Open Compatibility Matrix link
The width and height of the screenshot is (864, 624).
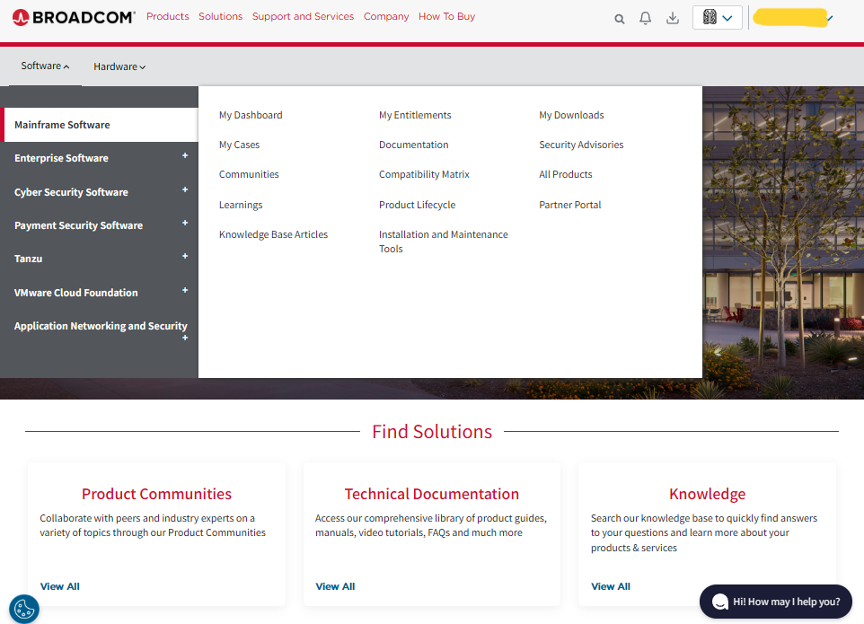pyautogui.click(x=424, y=174)
